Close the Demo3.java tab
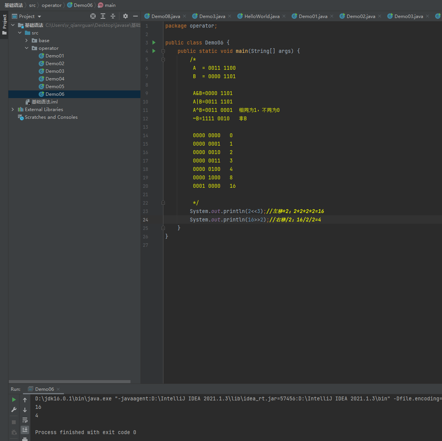This screenshot has width=442, height=441. pyautogui.click(x=230, y=16)
